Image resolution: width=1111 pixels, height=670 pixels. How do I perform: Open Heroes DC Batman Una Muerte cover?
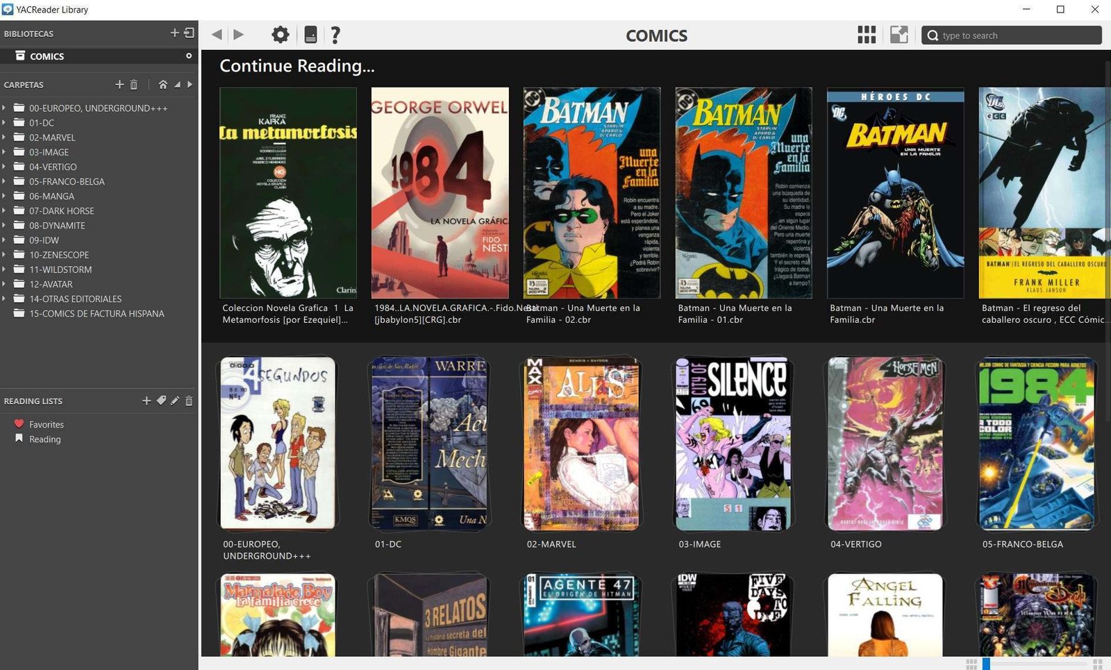click(896, 192)
